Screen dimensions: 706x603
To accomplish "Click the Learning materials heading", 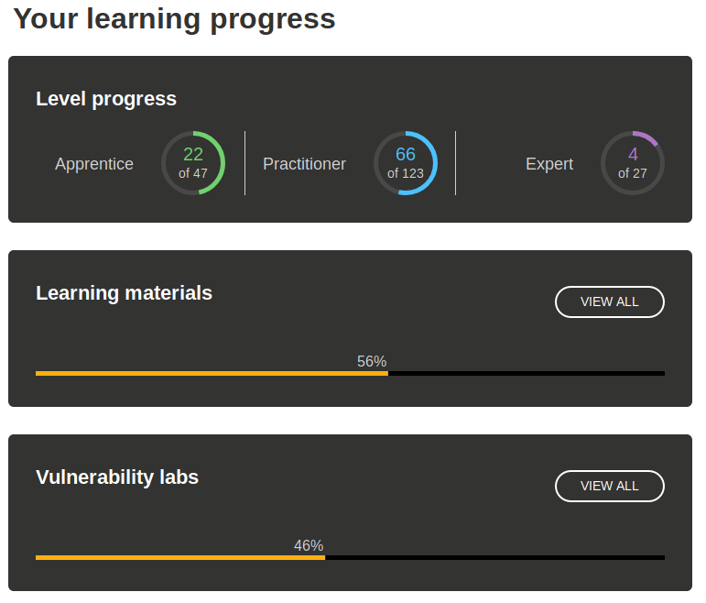I will (124, 293).
